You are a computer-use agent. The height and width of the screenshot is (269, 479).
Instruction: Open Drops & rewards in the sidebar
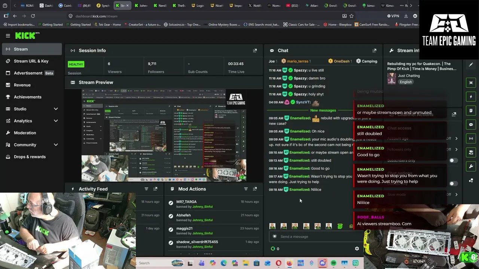tap(32, 157)
